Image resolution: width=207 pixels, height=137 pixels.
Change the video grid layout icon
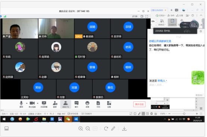click(x=142, y=16)
